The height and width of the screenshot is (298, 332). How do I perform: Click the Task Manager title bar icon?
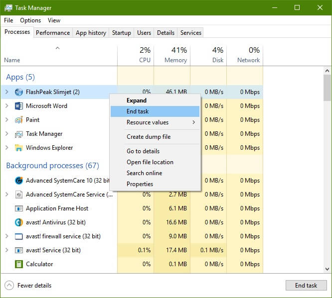click(x=8, y=8)
